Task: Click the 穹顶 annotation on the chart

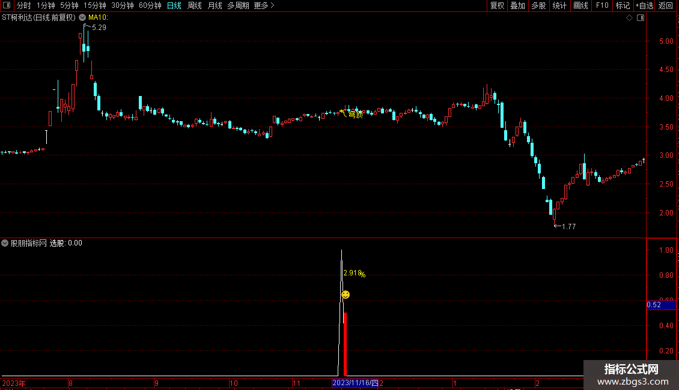Action: [356, 114]
